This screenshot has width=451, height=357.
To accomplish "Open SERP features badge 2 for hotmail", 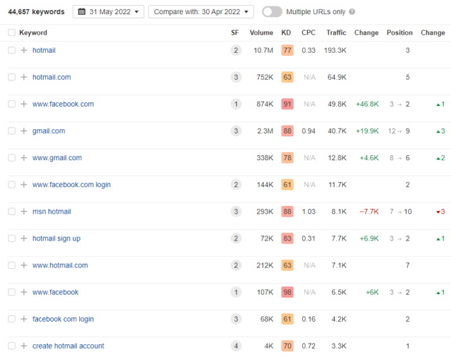I will tap(236, 50).
